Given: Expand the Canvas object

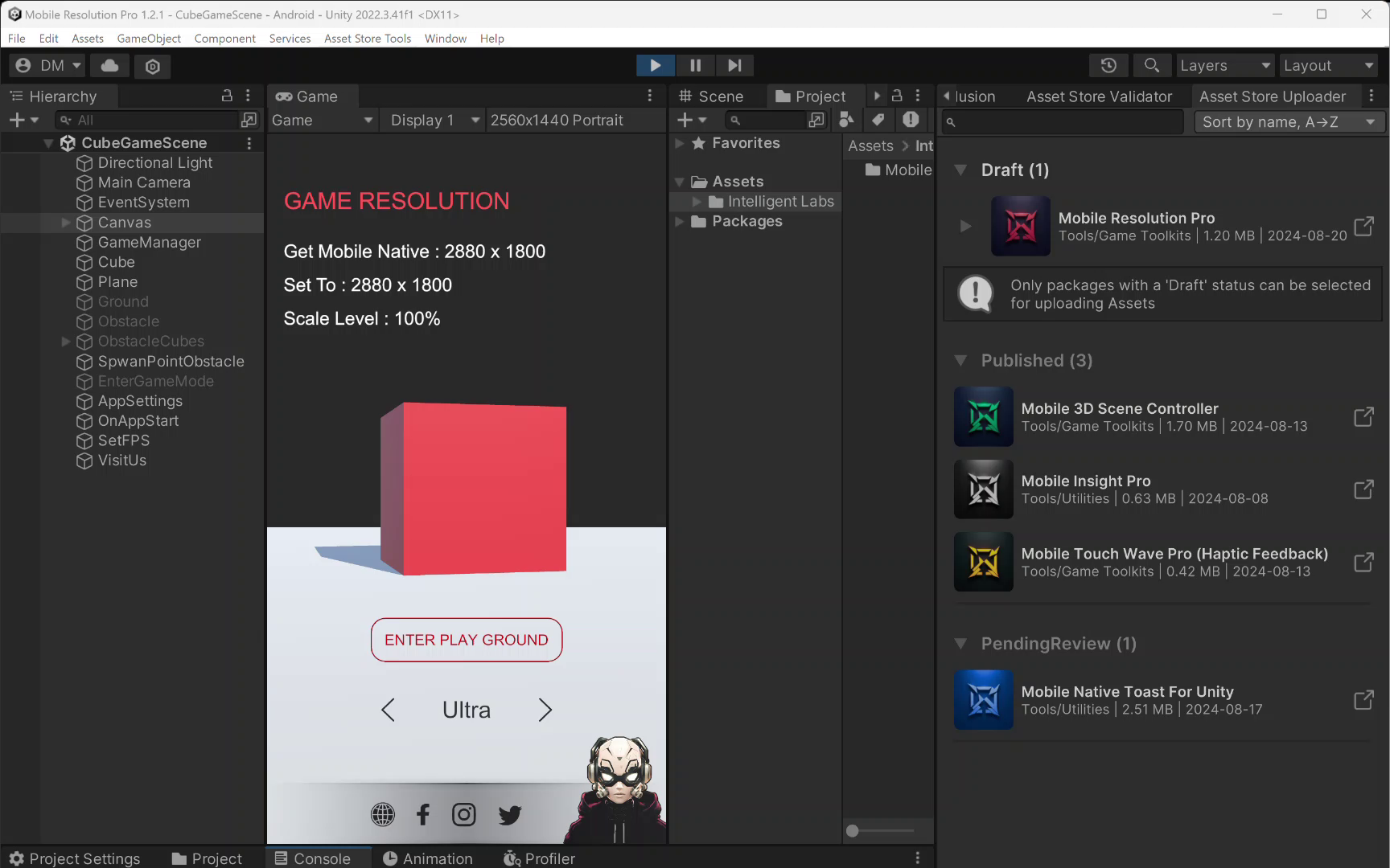Looking at the screenshot, I should point(66,223).
